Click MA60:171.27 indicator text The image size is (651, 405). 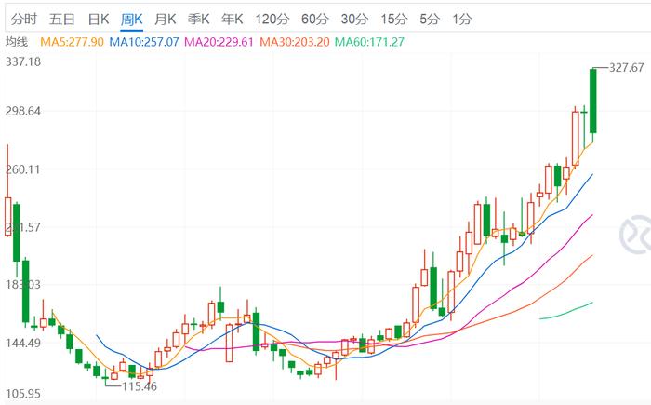[369, 42]
